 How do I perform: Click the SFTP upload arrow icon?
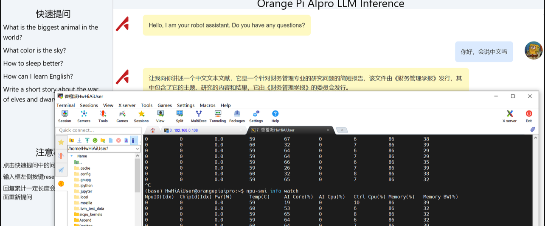click(87, 141)
